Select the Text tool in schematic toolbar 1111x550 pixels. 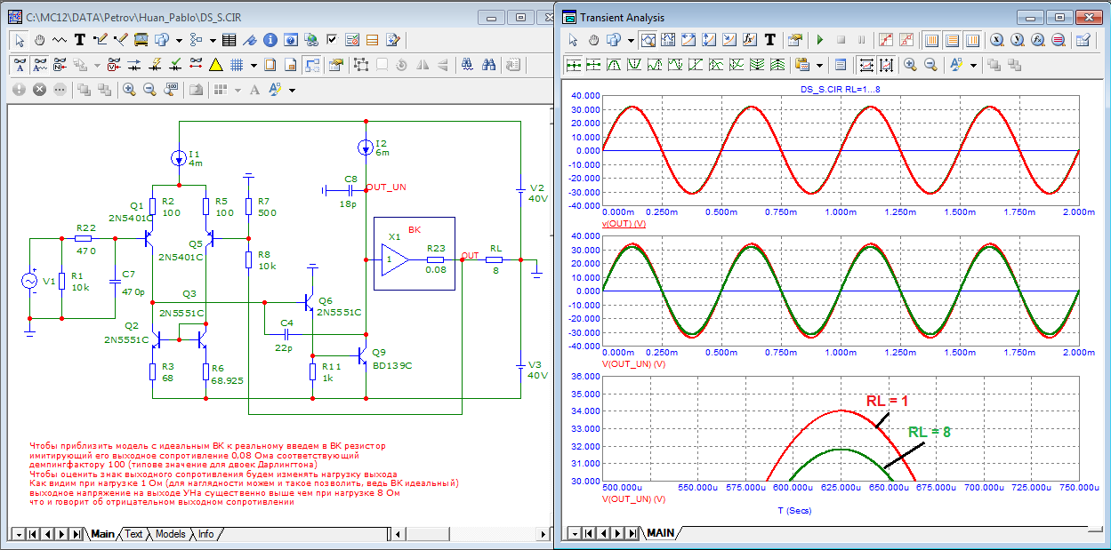coord(80,40)
